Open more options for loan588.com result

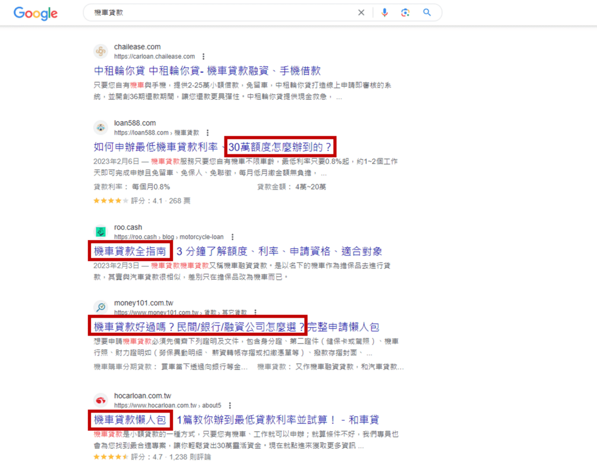(x=208, y=133)
